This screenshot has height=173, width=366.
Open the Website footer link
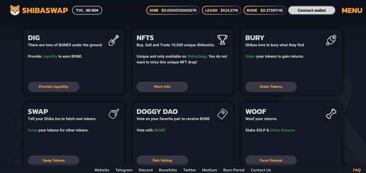point(102,170)
